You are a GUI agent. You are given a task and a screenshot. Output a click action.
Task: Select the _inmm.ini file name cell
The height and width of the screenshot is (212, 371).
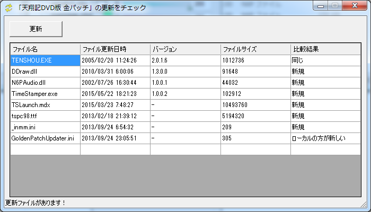[45, 127]
